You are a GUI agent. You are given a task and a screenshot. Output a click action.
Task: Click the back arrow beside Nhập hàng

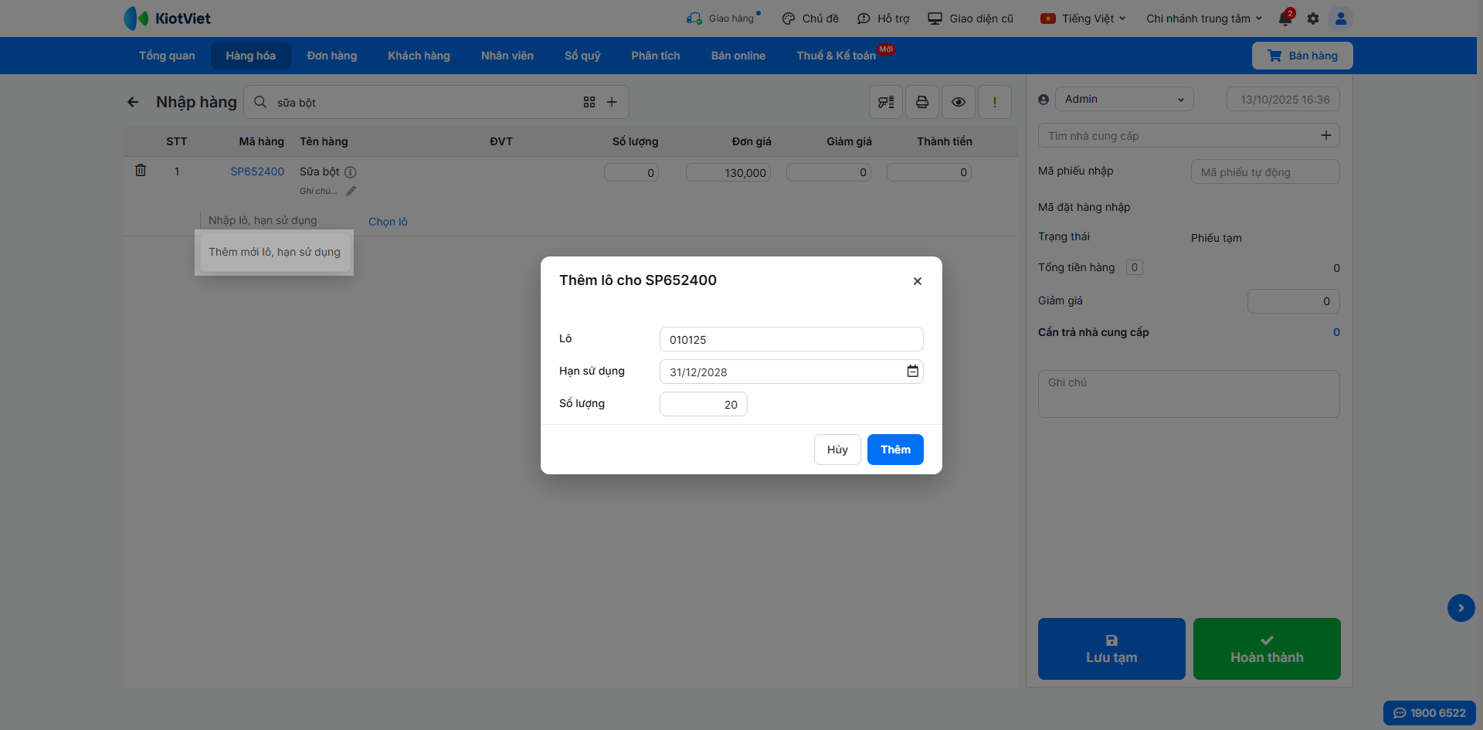(x=133, y=102)
